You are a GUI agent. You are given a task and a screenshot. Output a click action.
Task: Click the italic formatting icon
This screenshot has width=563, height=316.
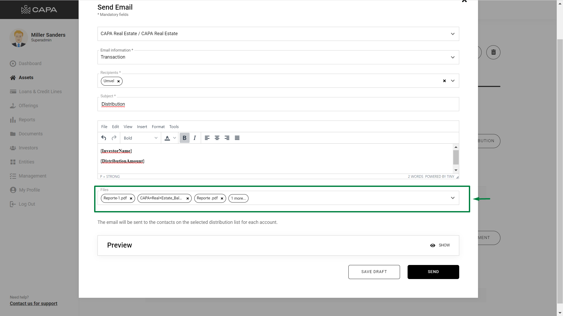[195, 138]
